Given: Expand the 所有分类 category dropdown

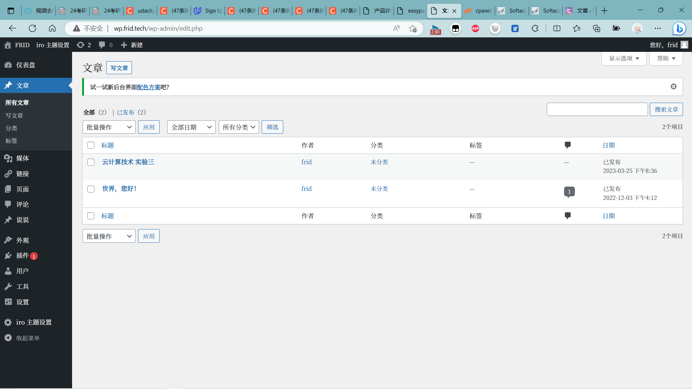Looking at the screenshot, I should (x=239, y=127).
